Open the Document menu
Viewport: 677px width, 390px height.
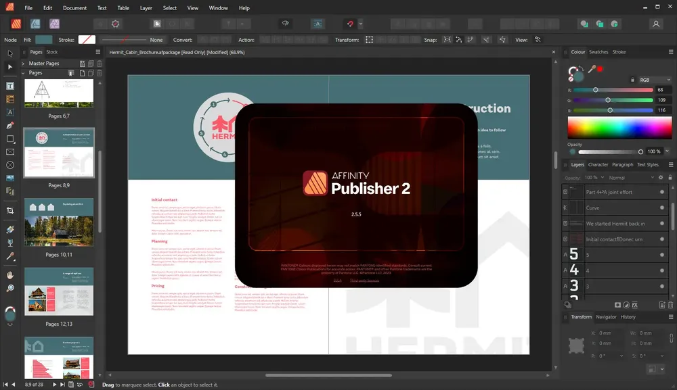[74, 7]
